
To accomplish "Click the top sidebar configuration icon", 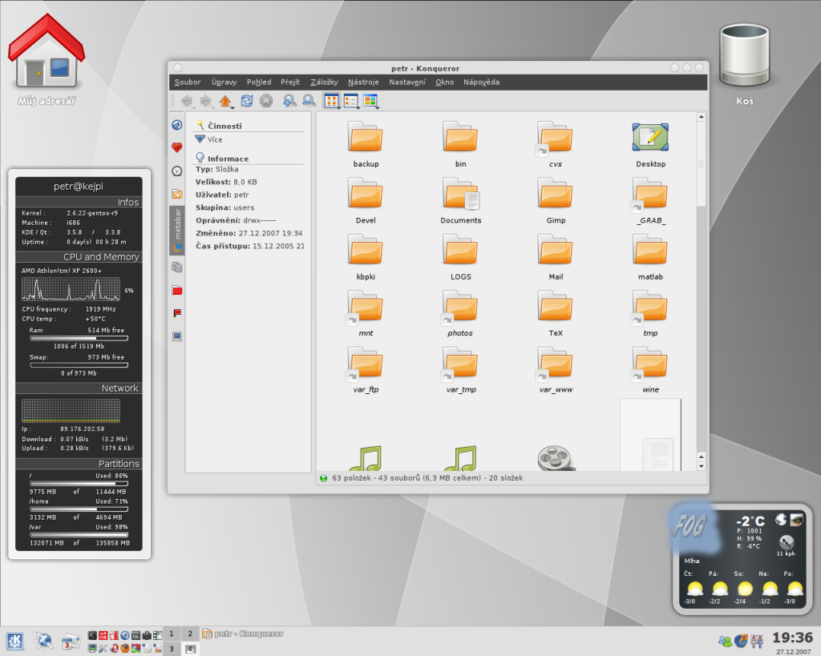I will click(x=177, y=124).
